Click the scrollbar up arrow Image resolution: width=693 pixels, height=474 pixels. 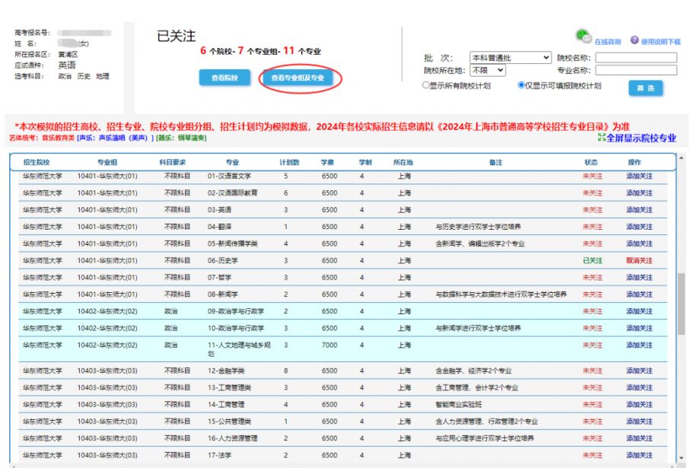[682, 157]
